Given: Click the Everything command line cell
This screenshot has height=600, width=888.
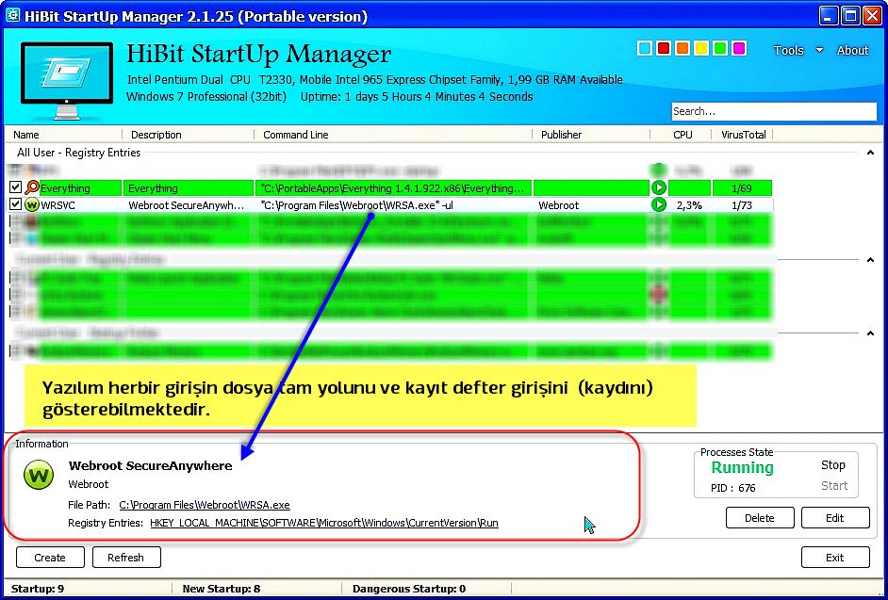Looking at the screenshot, I should click(x=392, y=188).
